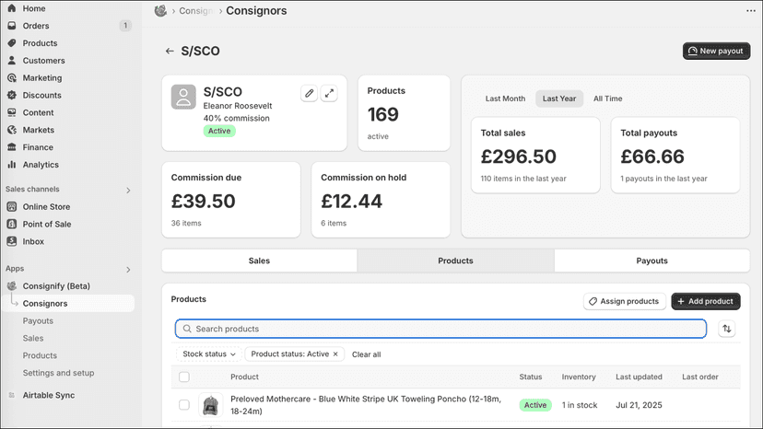Image resolution: width=763 pixels, height=429 pixels.
Task: Open the three-dot menu at top right
Action: pos(751,11)
